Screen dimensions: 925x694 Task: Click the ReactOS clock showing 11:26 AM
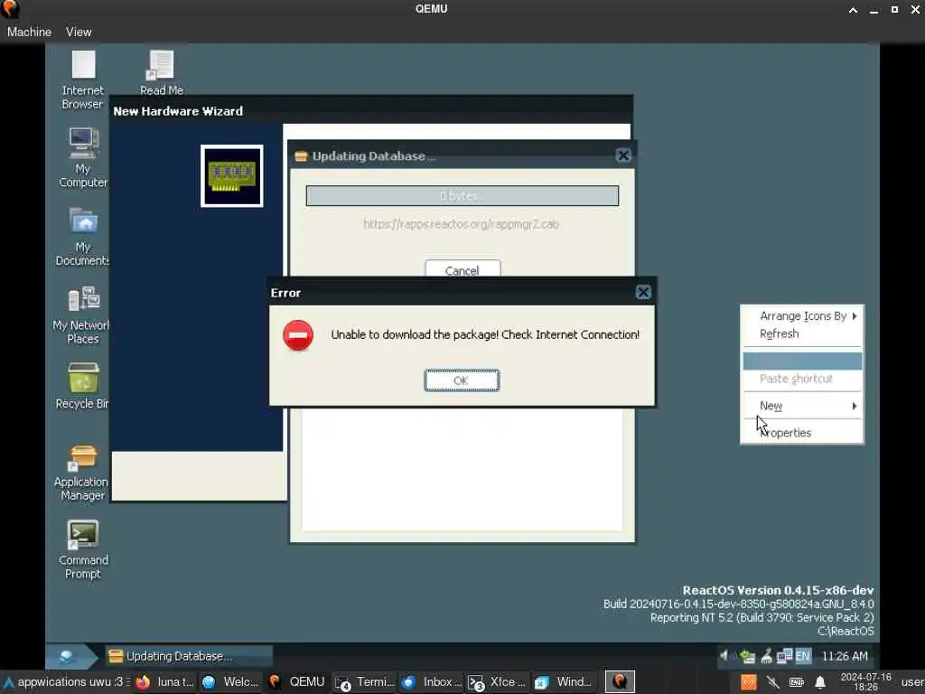(845, 656)
